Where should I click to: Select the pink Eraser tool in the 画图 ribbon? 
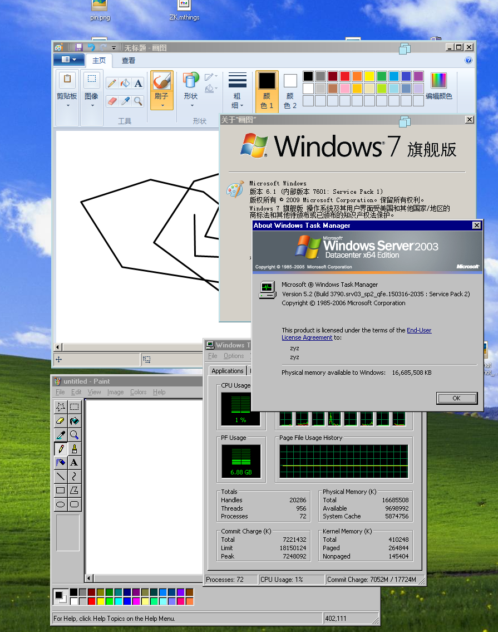pos(112,101)
